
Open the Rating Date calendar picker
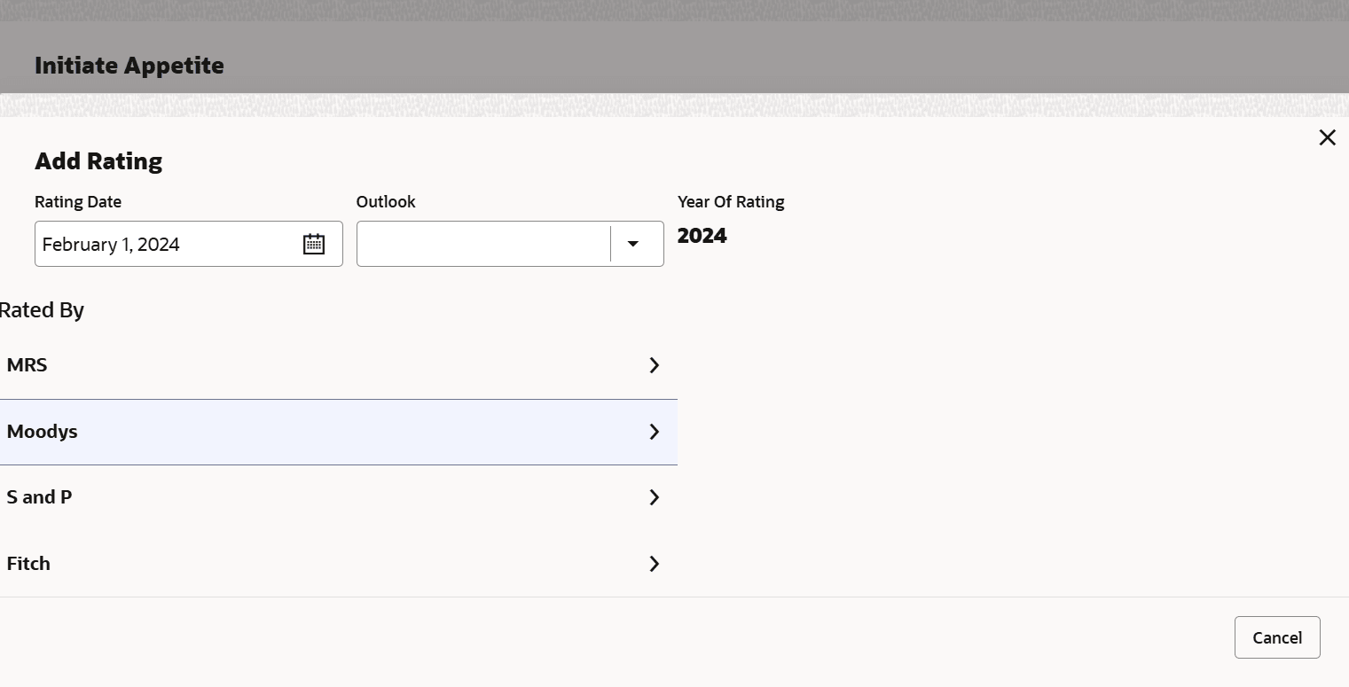(x=314, y=244)
